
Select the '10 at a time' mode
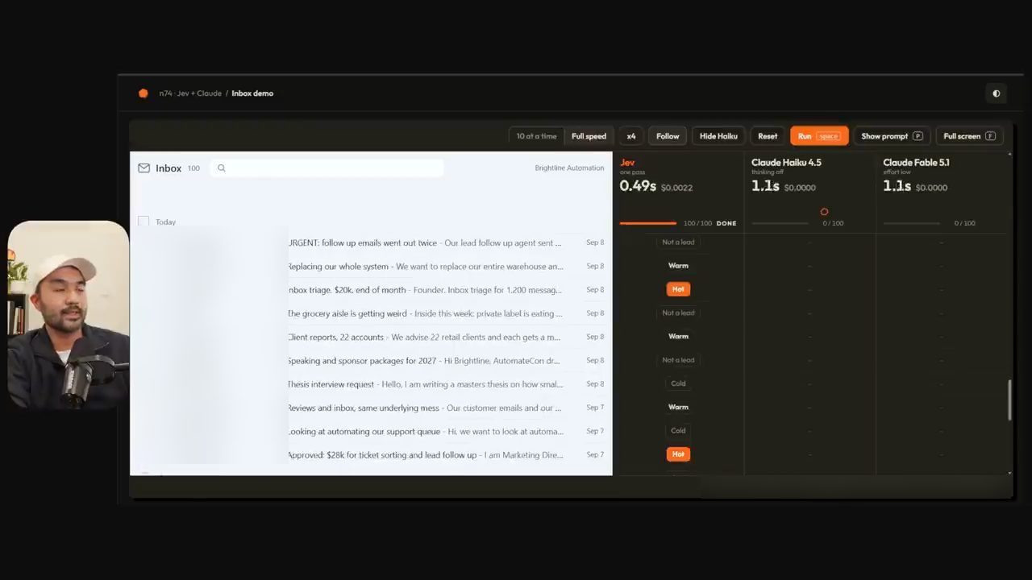click(537, 136)
